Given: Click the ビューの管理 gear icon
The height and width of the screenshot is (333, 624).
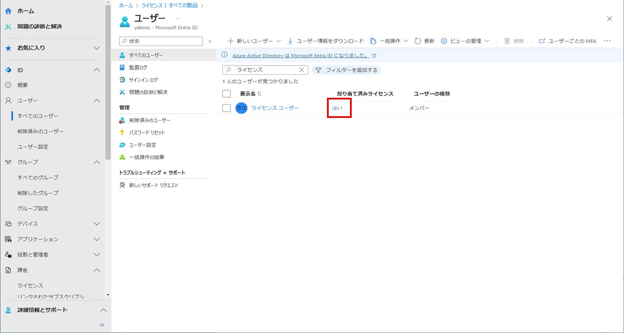Looking at the screenshot, I should (x=444, y=41).
